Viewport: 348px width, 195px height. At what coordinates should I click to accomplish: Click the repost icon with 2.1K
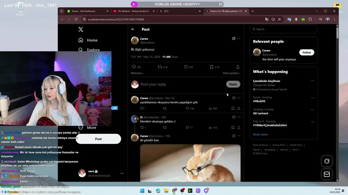tap(160, 67)
